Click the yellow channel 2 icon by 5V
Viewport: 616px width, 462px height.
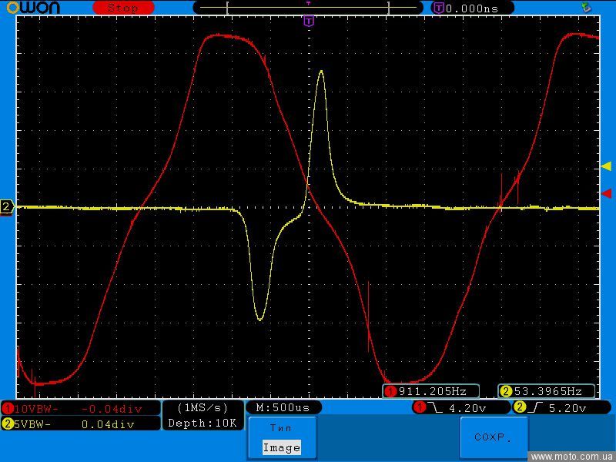tap(8, 423)
